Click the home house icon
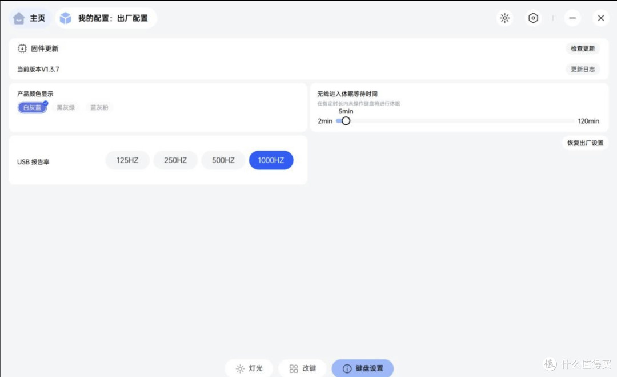The width and height of the screenshot is (617, 377). coord(19,18)
